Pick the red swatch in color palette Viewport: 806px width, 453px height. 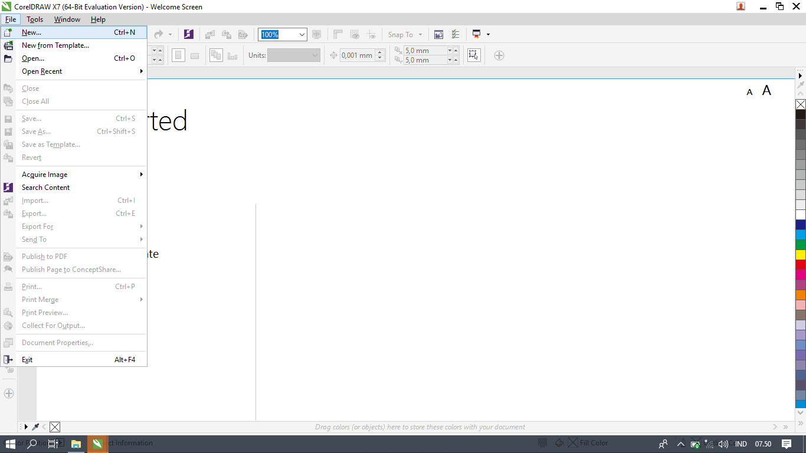(x=801, y=265)
